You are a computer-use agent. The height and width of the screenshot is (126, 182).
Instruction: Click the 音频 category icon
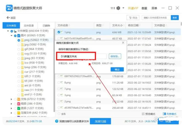point(19,108)
